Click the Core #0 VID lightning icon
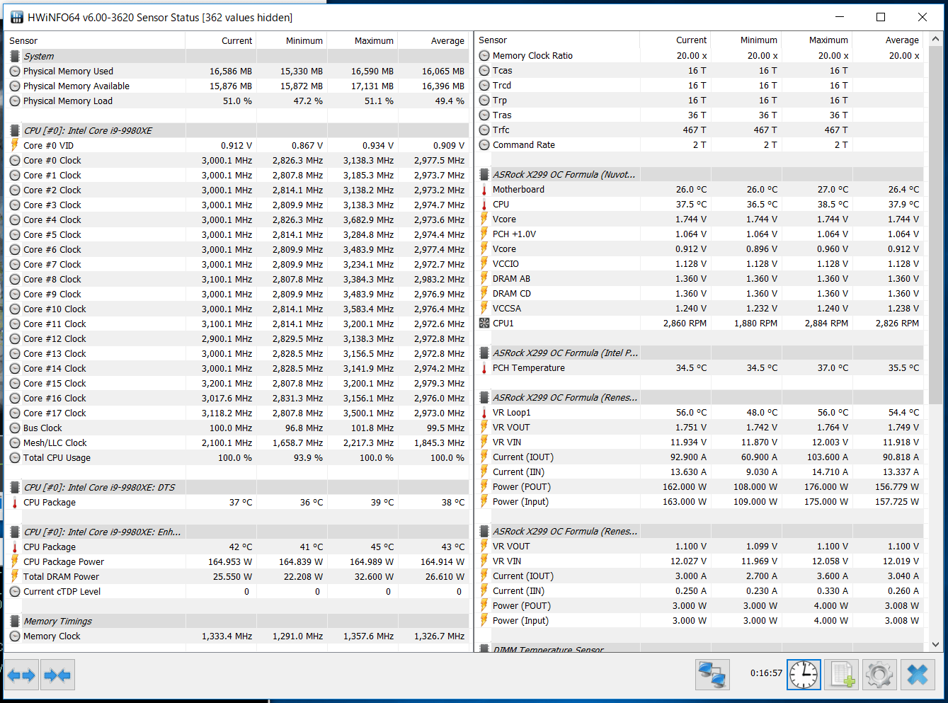948x703 pixels. (x=15, y=145)
